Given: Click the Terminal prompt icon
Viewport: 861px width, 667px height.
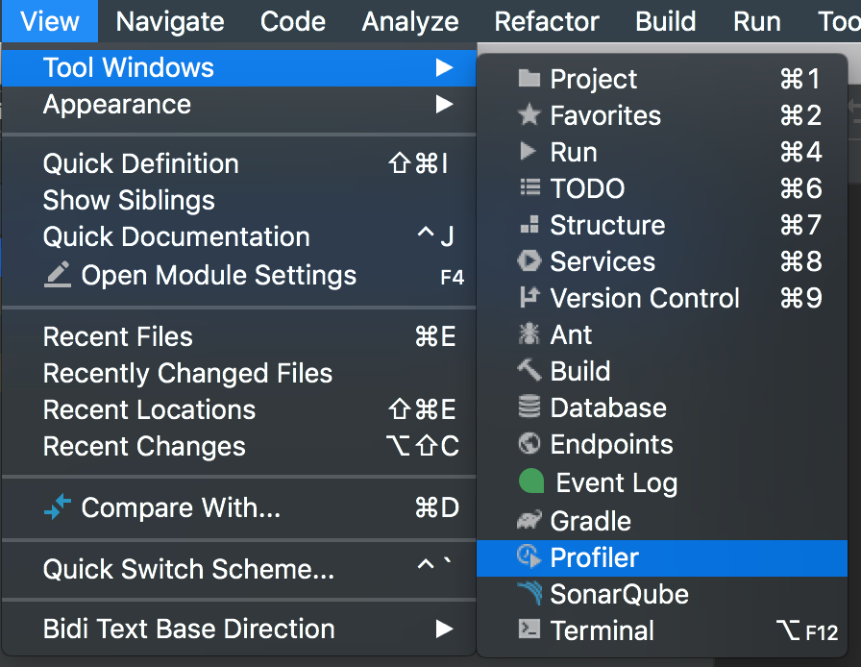Looking at the screenshot, I should tap(529, 630).
